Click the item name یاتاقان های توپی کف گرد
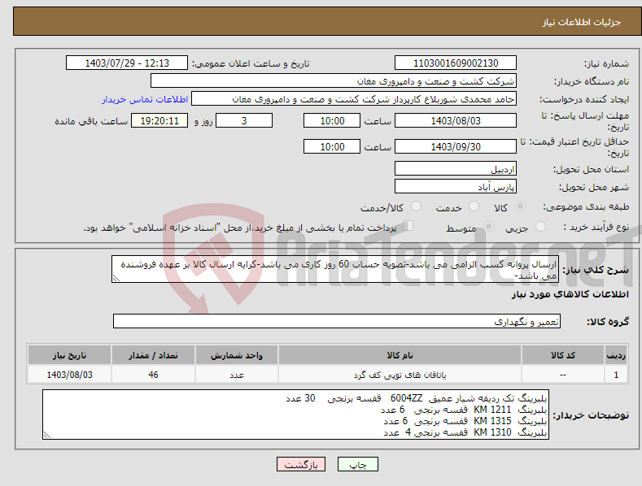This screenshot has width=642, height=486. click(400, 375)
